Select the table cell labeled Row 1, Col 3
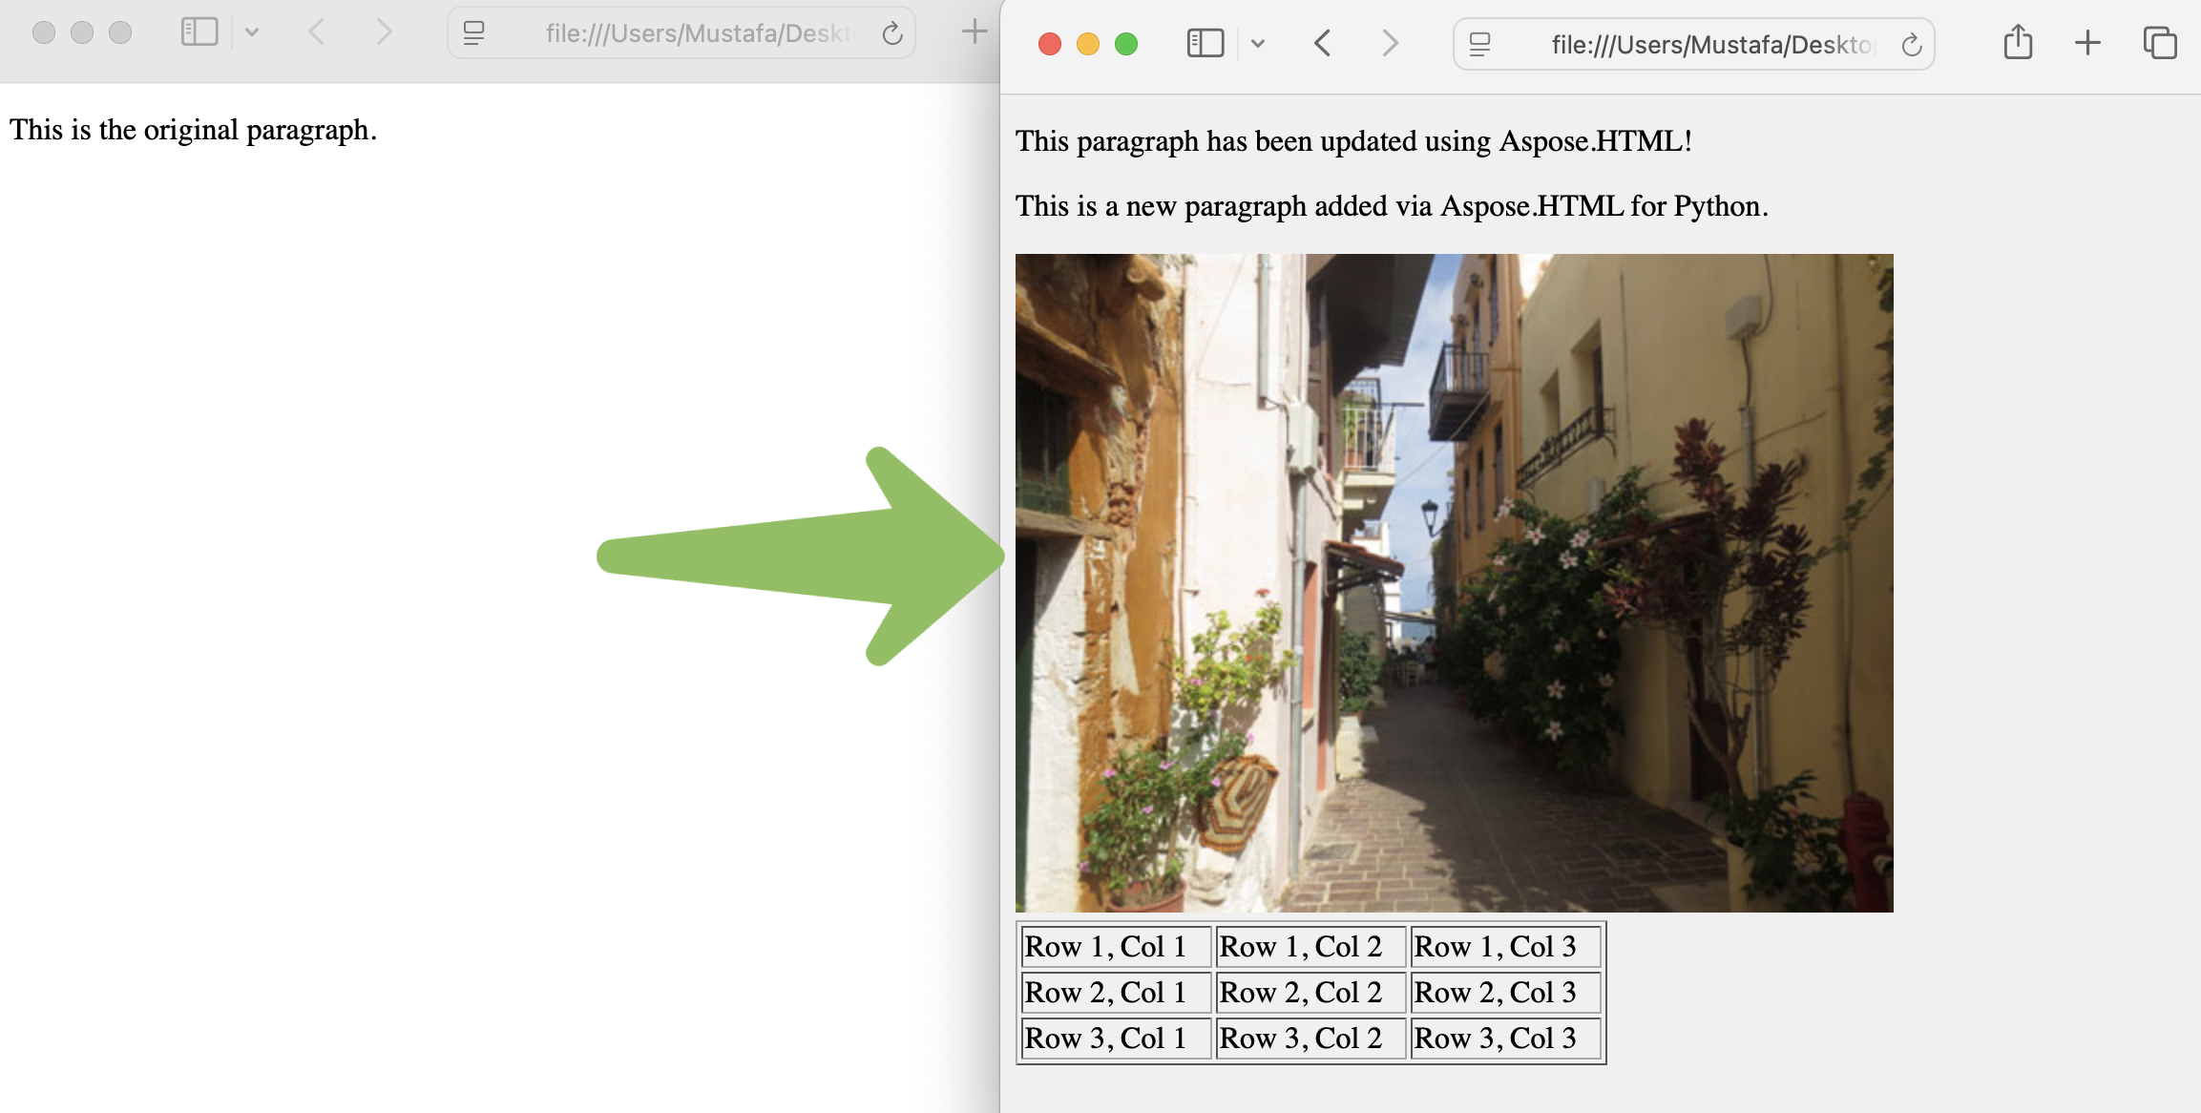The height and width of the screenshot is (1113, 2201). pyautogui.click(x=1504, y=946)
